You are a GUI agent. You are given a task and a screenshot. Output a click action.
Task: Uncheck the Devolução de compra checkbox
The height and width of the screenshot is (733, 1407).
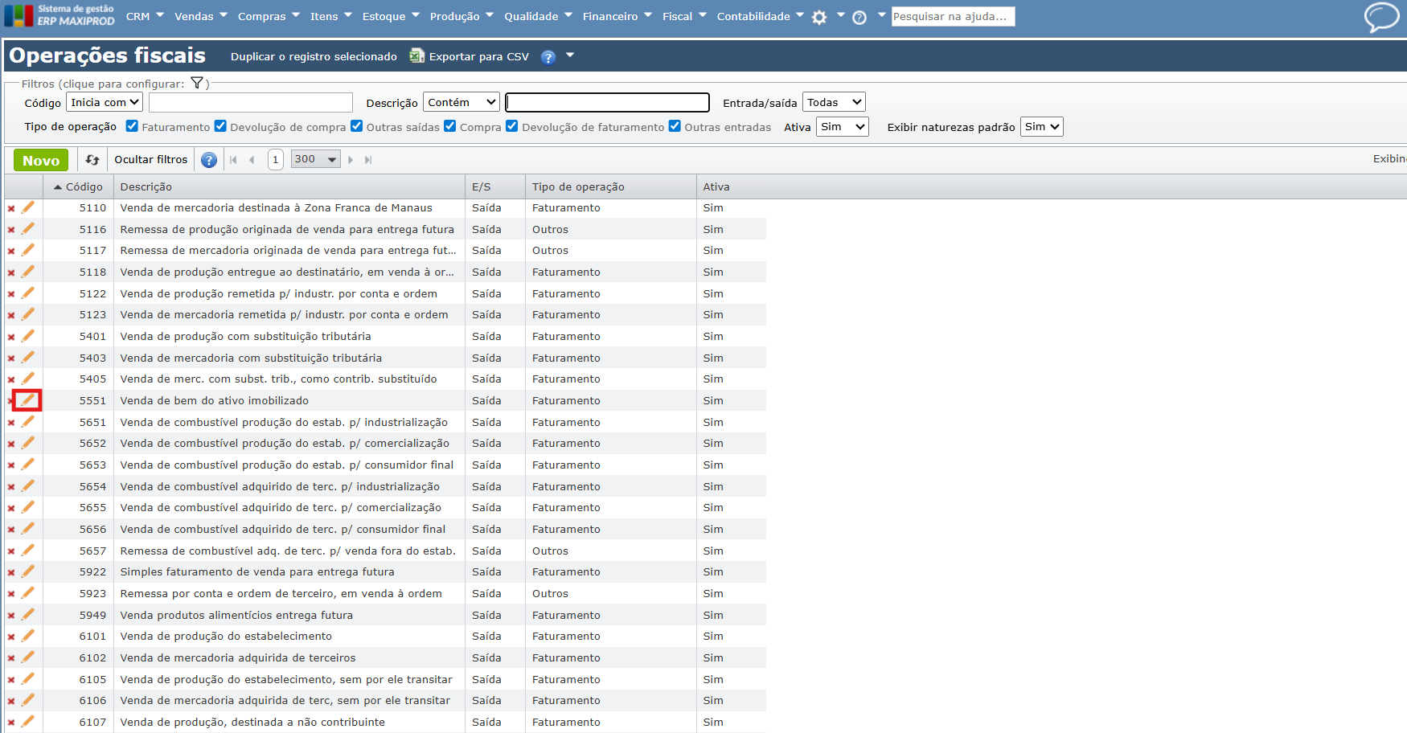point(220,126)
